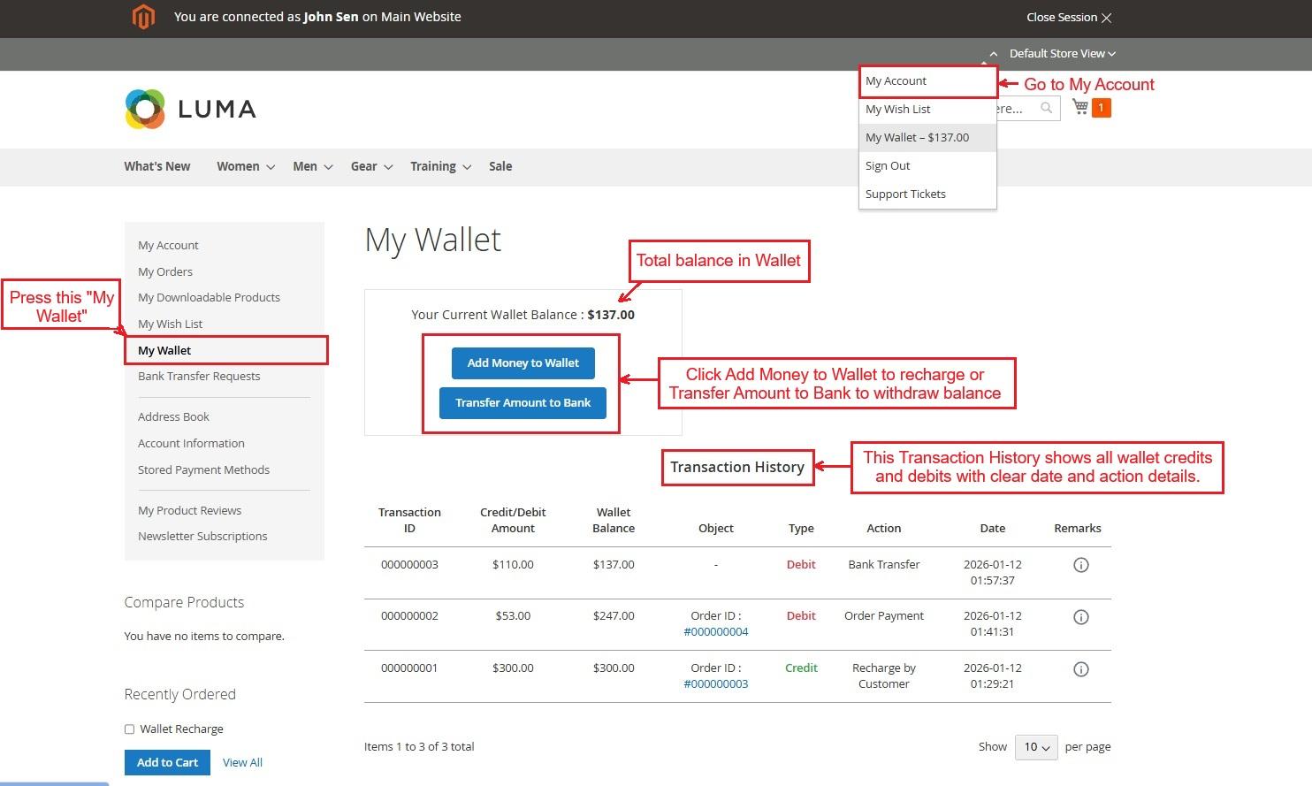The height and width of the screenshot is (786, 1312).
Task: Click the Magento logo icon
Action: [x=143, y=17]
